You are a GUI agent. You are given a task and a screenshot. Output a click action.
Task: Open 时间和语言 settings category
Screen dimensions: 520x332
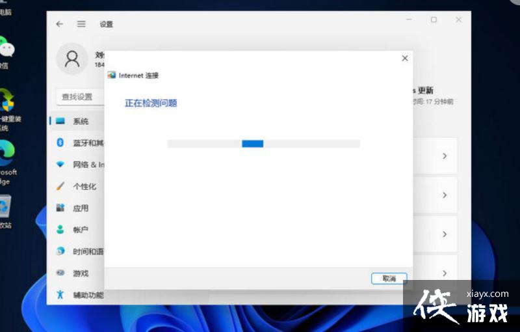[x=77, y=251]
